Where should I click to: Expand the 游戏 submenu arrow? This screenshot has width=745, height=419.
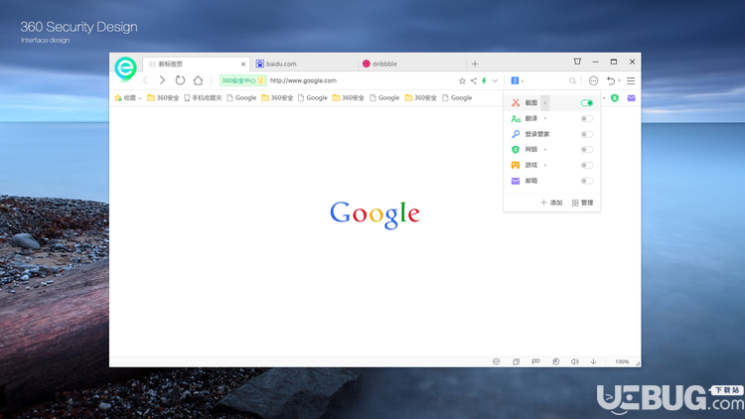pyautogui.click(x=545, y=166)
